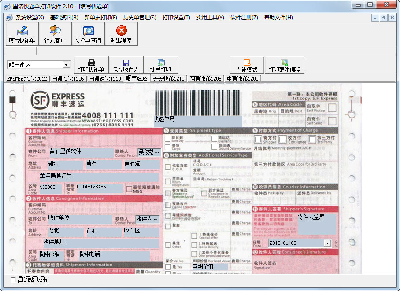
Task: Open 帮助文件(H) menu
Action: [x=278, y=18]
